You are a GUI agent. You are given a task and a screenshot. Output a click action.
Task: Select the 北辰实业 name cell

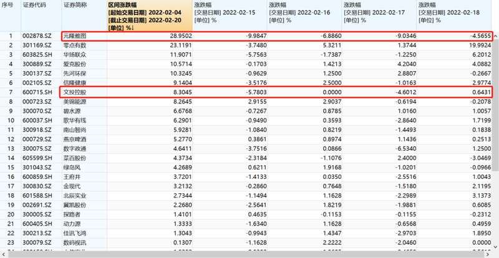point(75,196)
